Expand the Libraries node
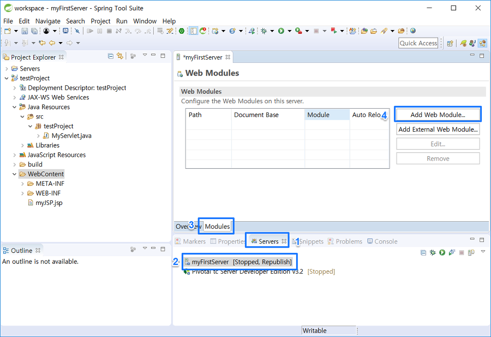This screenshot has height=337, width=491. coord(22,145)
